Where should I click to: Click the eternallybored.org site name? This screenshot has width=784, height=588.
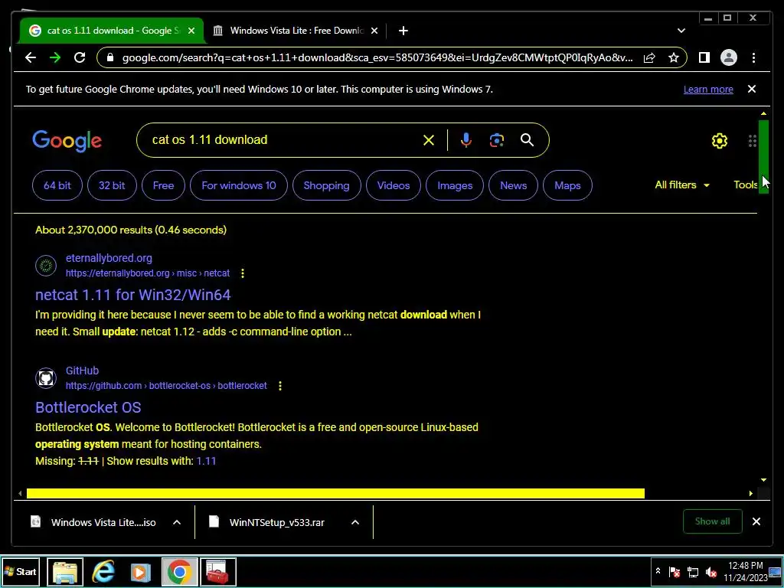[x=109, y=259]
